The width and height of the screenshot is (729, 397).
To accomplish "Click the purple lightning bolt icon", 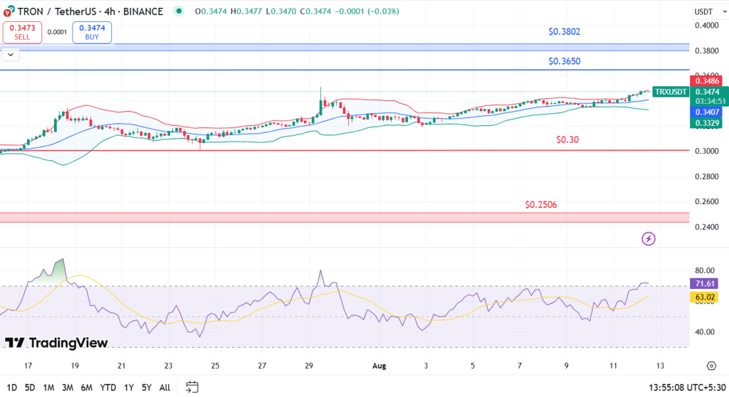I will tap(649, 239).
